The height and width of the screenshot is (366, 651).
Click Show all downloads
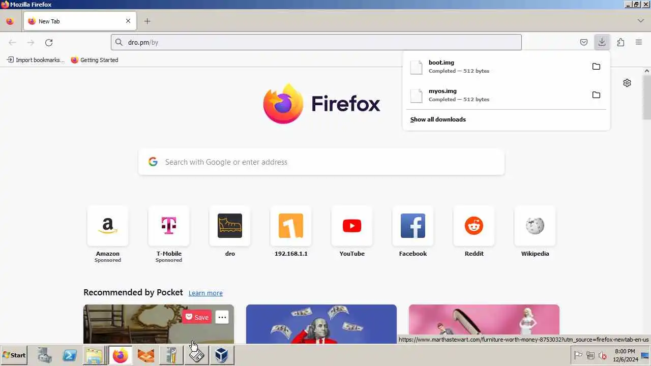click(438, 119)
